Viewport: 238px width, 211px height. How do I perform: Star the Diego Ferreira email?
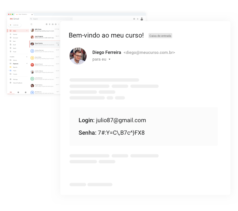click(58, 45)
